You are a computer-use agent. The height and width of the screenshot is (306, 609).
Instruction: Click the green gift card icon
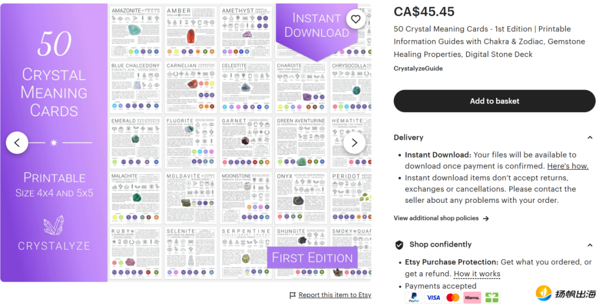point(491,298)
